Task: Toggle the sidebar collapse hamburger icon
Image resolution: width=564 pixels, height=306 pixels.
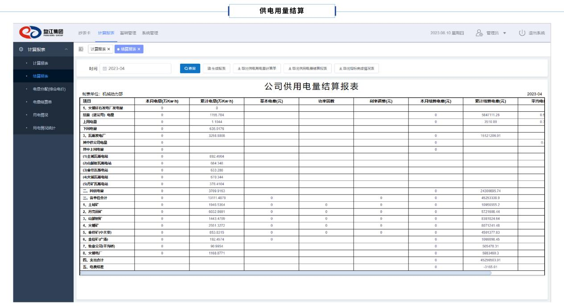Action: coord(81,49)
